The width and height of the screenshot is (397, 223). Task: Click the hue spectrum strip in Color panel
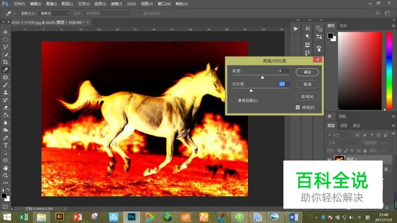pyautogui.click(x=389, y=71)
